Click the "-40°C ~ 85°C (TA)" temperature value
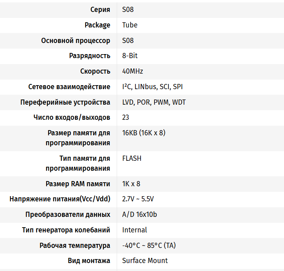284x271 pixels. click(x=149, y=246)
